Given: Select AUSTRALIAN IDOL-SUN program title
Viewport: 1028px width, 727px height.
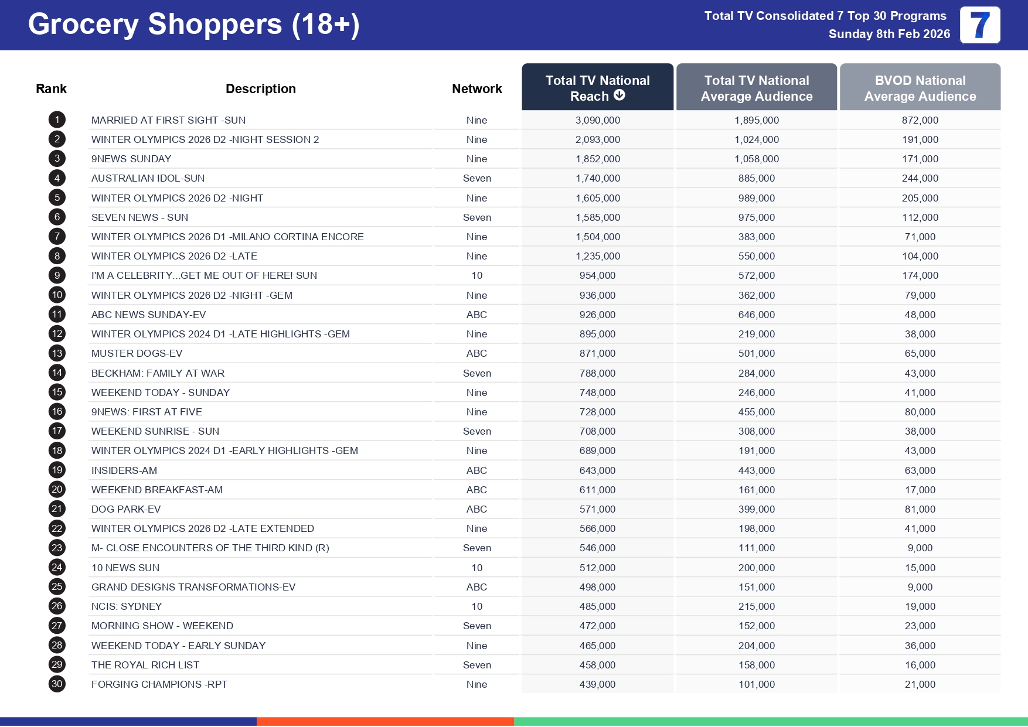Looking at the screenshot, I should [x=148, y=178].
